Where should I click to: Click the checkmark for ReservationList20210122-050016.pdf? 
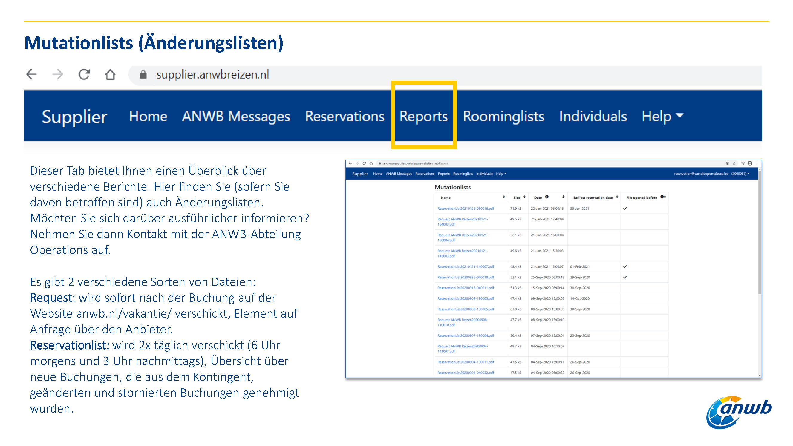tap(625, 209)
